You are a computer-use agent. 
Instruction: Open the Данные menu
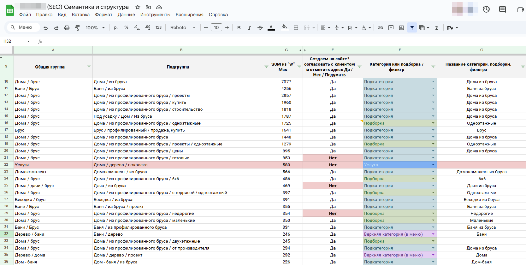tap(126, 15)
